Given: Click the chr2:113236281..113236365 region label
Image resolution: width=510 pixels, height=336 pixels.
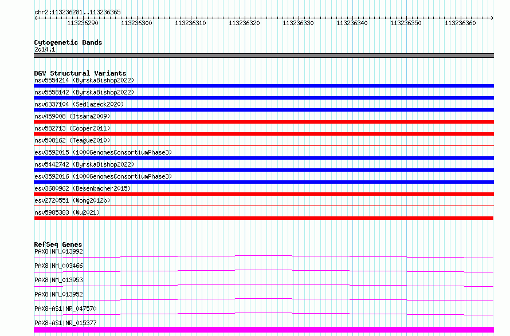Looking at the screenshot, I should pos(77,12).
